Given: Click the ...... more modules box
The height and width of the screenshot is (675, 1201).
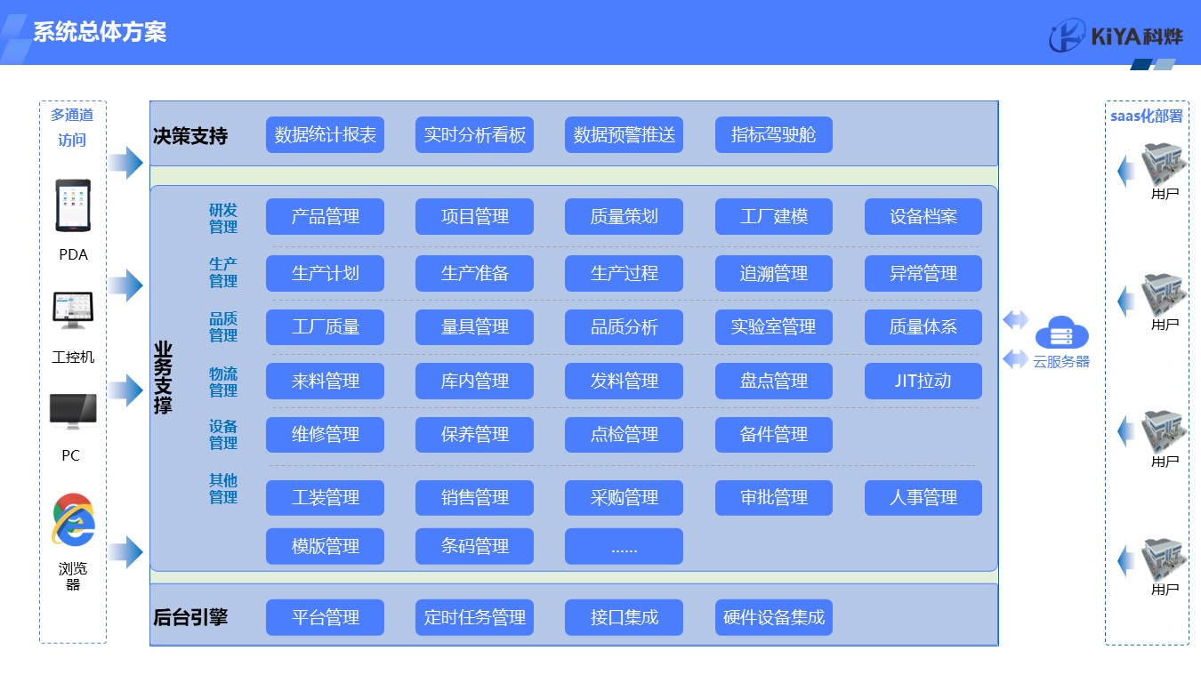Looking at the screenshot, I should [x=624, y=547].
